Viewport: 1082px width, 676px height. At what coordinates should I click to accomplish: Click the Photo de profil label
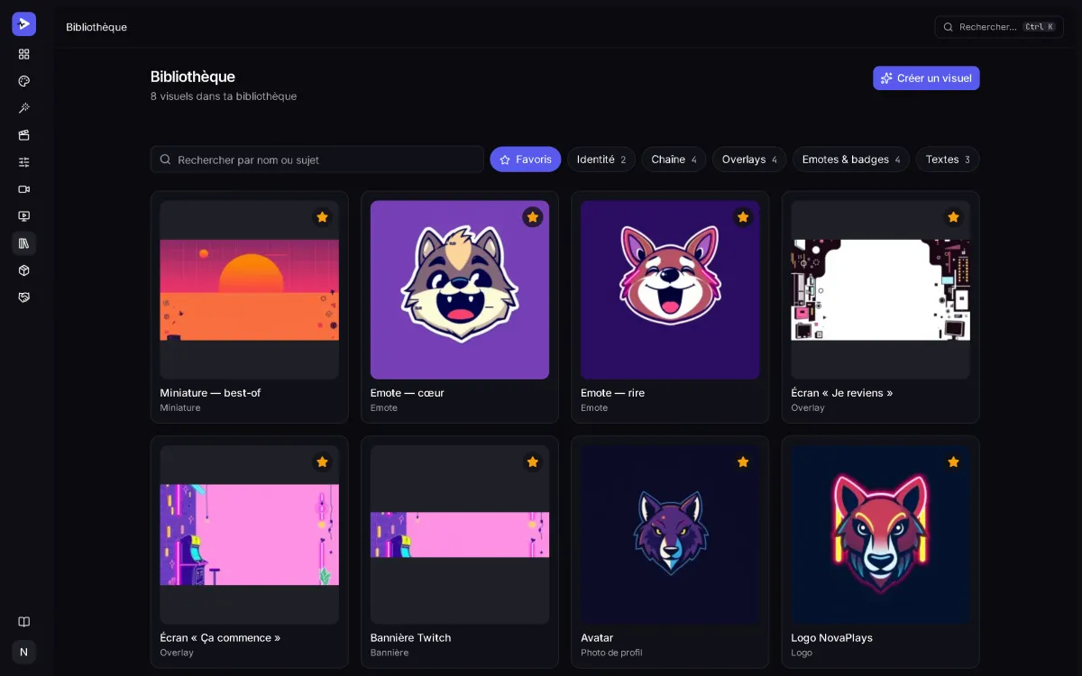coord(612,653)
